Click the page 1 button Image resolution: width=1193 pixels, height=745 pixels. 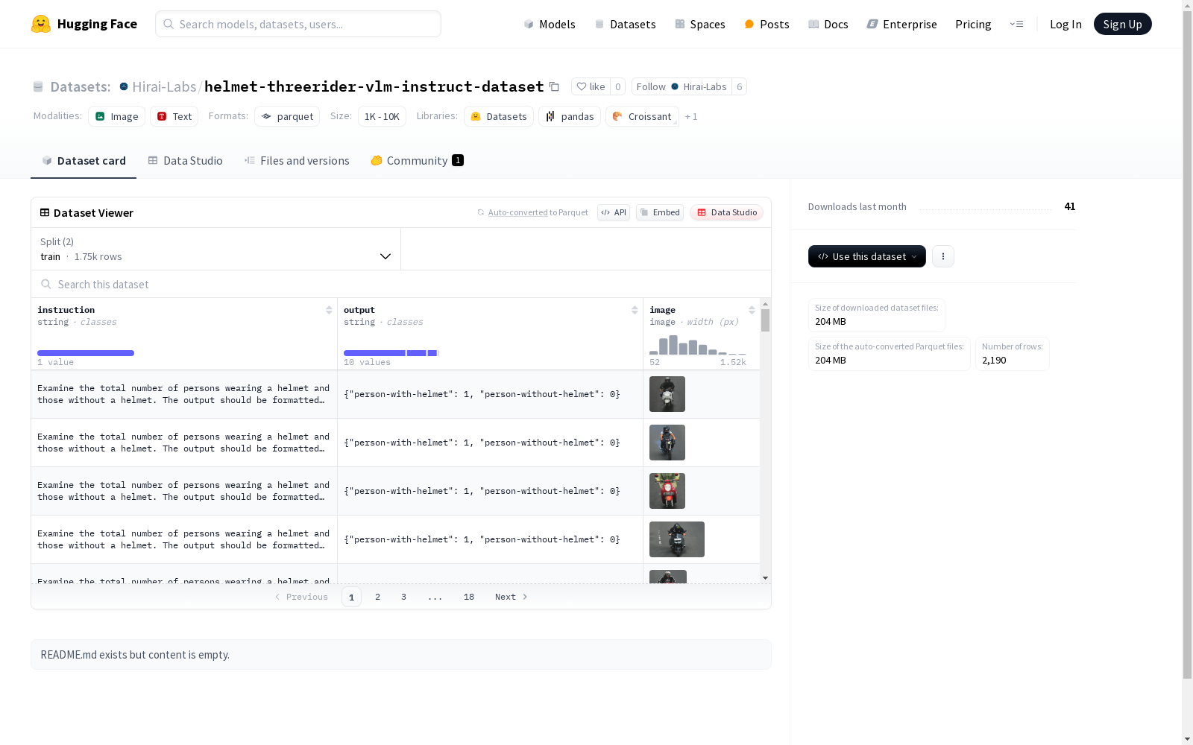[352, 597]
